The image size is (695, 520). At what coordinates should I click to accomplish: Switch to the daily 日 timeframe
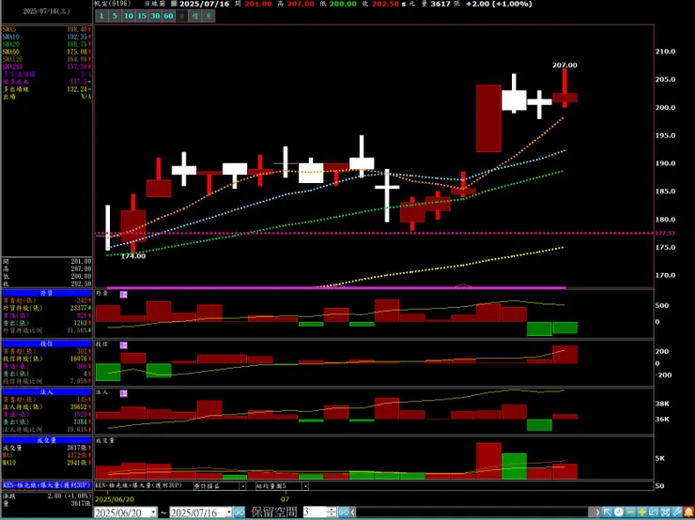click(x=181, y=16)
